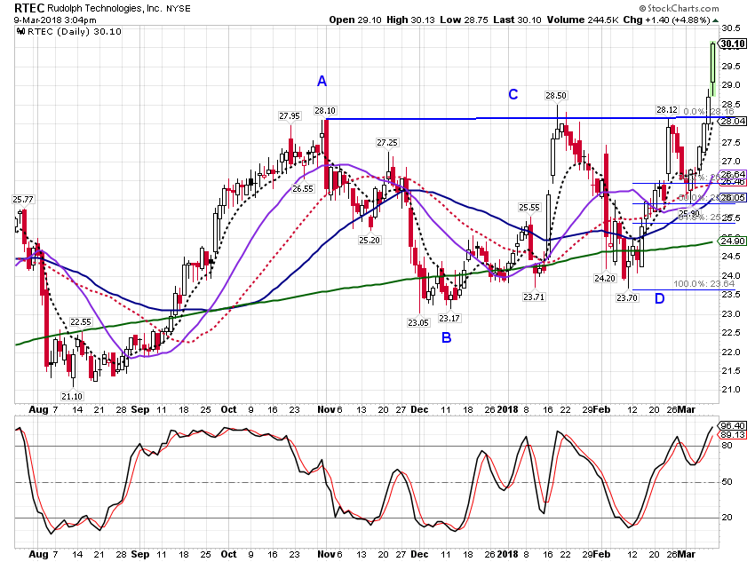Click the 28.50 peak price label
755x562 pixels.
pyautogui.click(x=556, y=96)
